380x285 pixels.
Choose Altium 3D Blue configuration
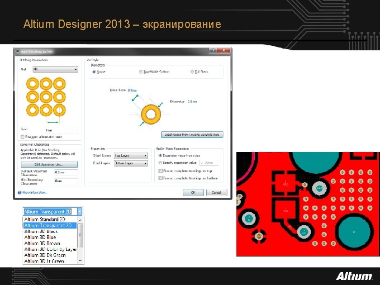coord(50,237)
